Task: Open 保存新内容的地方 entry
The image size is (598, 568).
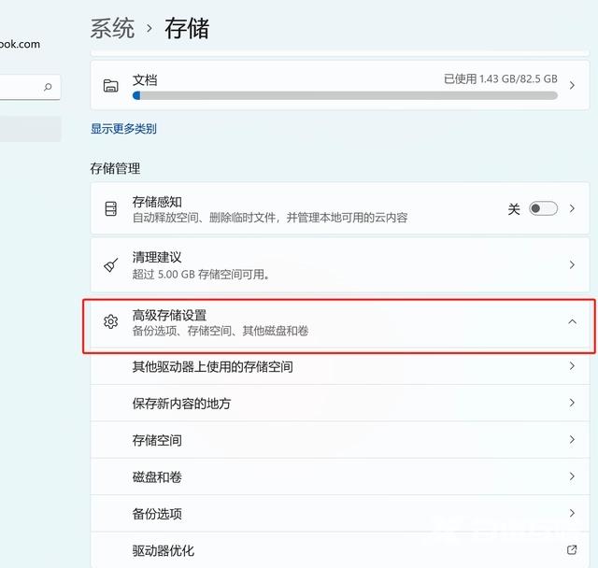Action: [x=340, y=404]
